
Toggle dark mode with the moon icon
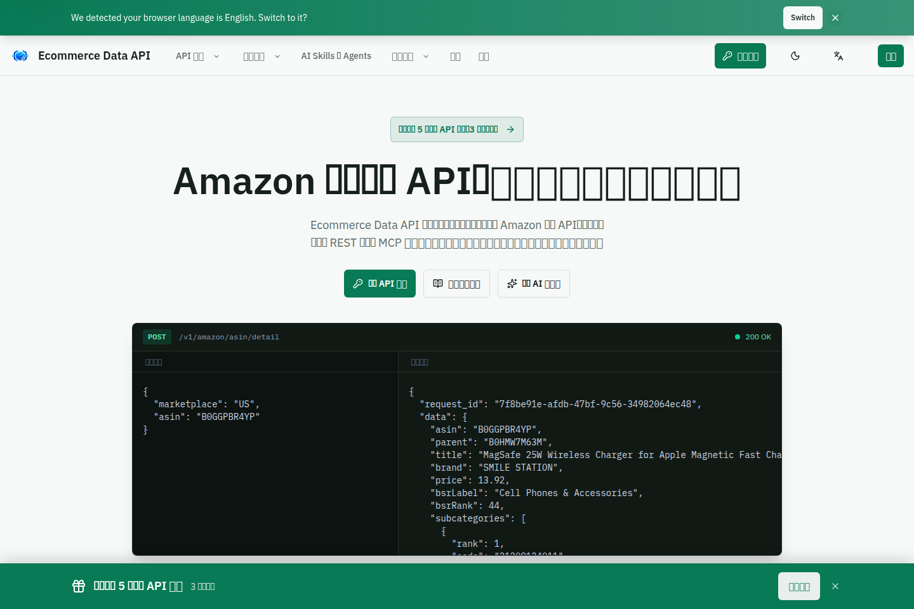pos(795,56)
